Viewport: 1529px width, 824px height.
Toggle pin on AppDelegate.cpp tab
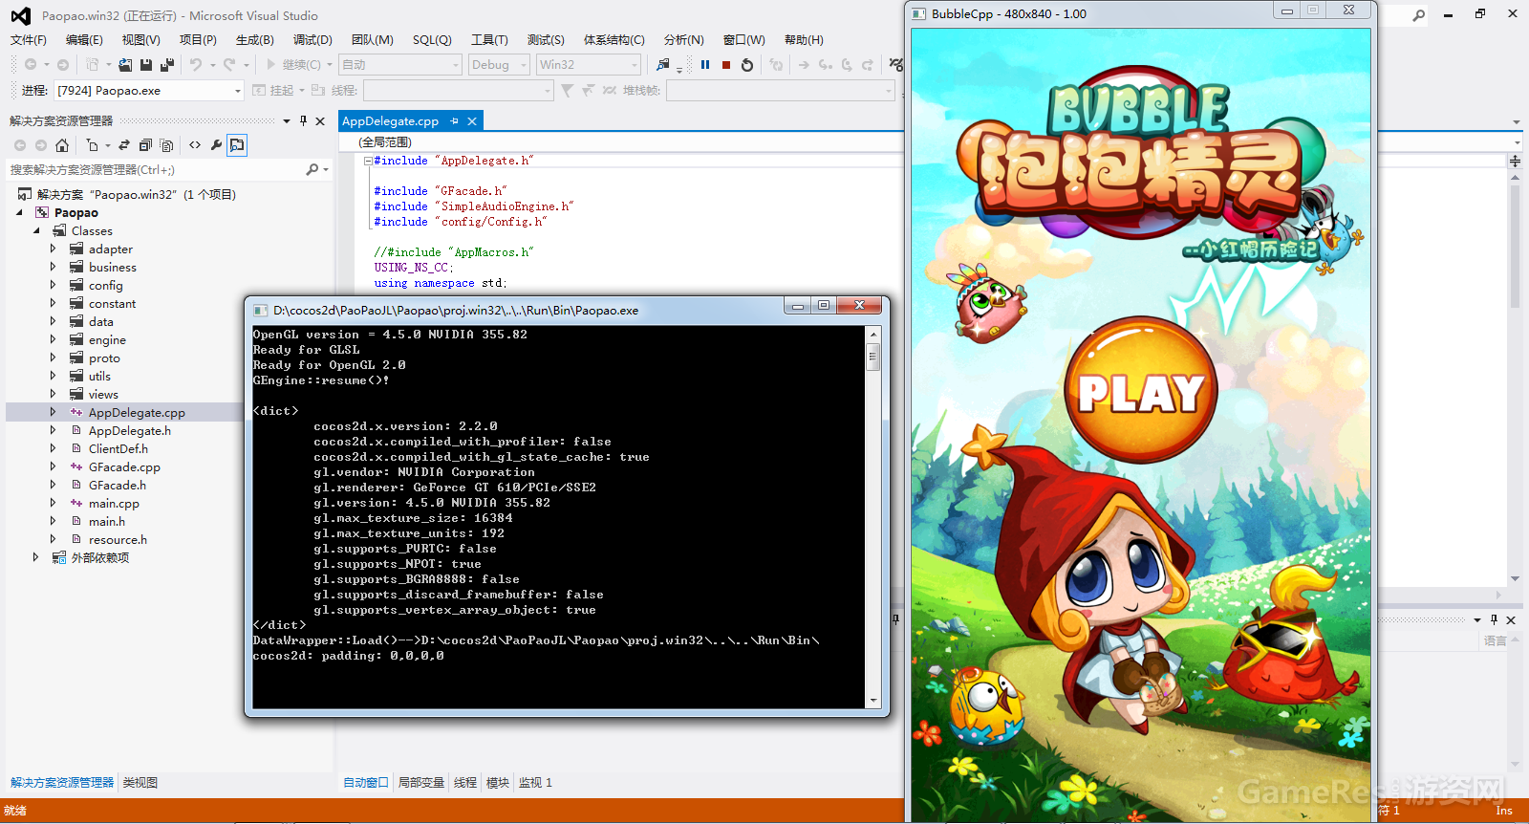coord(454,120)
